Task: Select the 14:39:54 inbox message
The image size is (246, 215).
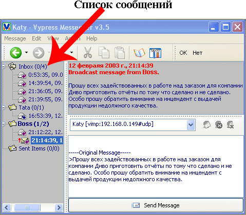Action: tap(46, 83)
